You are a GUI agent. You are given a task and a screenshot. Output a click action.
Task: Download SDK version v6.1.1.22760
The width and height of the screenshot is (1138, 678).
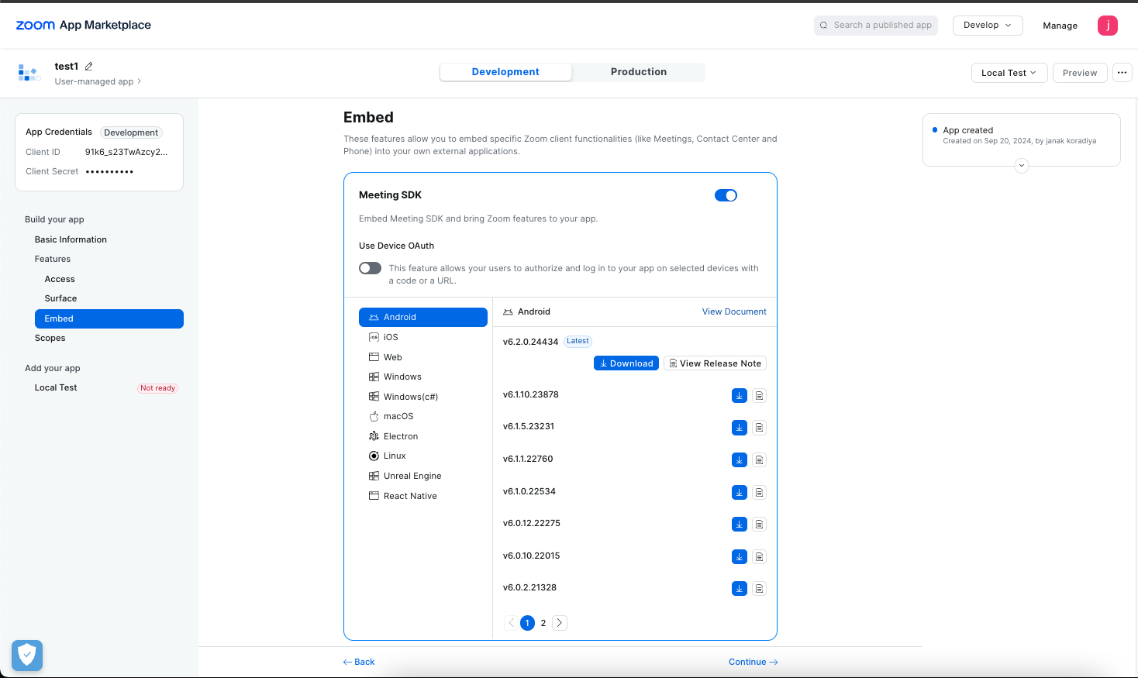[x=740, y=460]
